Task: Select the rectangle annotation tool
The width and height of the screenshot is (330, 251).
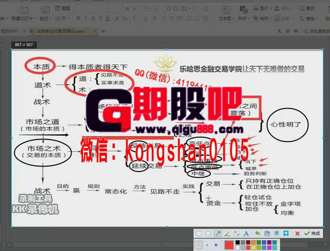Action: [199, 233]
